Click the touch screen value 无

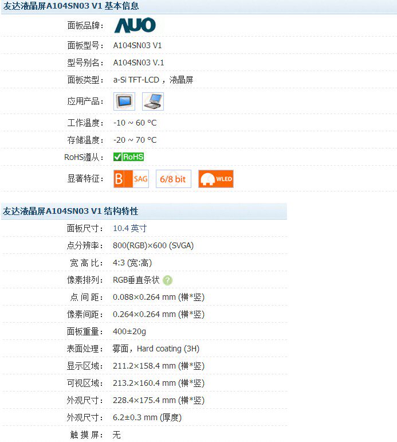tap(117, 435)
